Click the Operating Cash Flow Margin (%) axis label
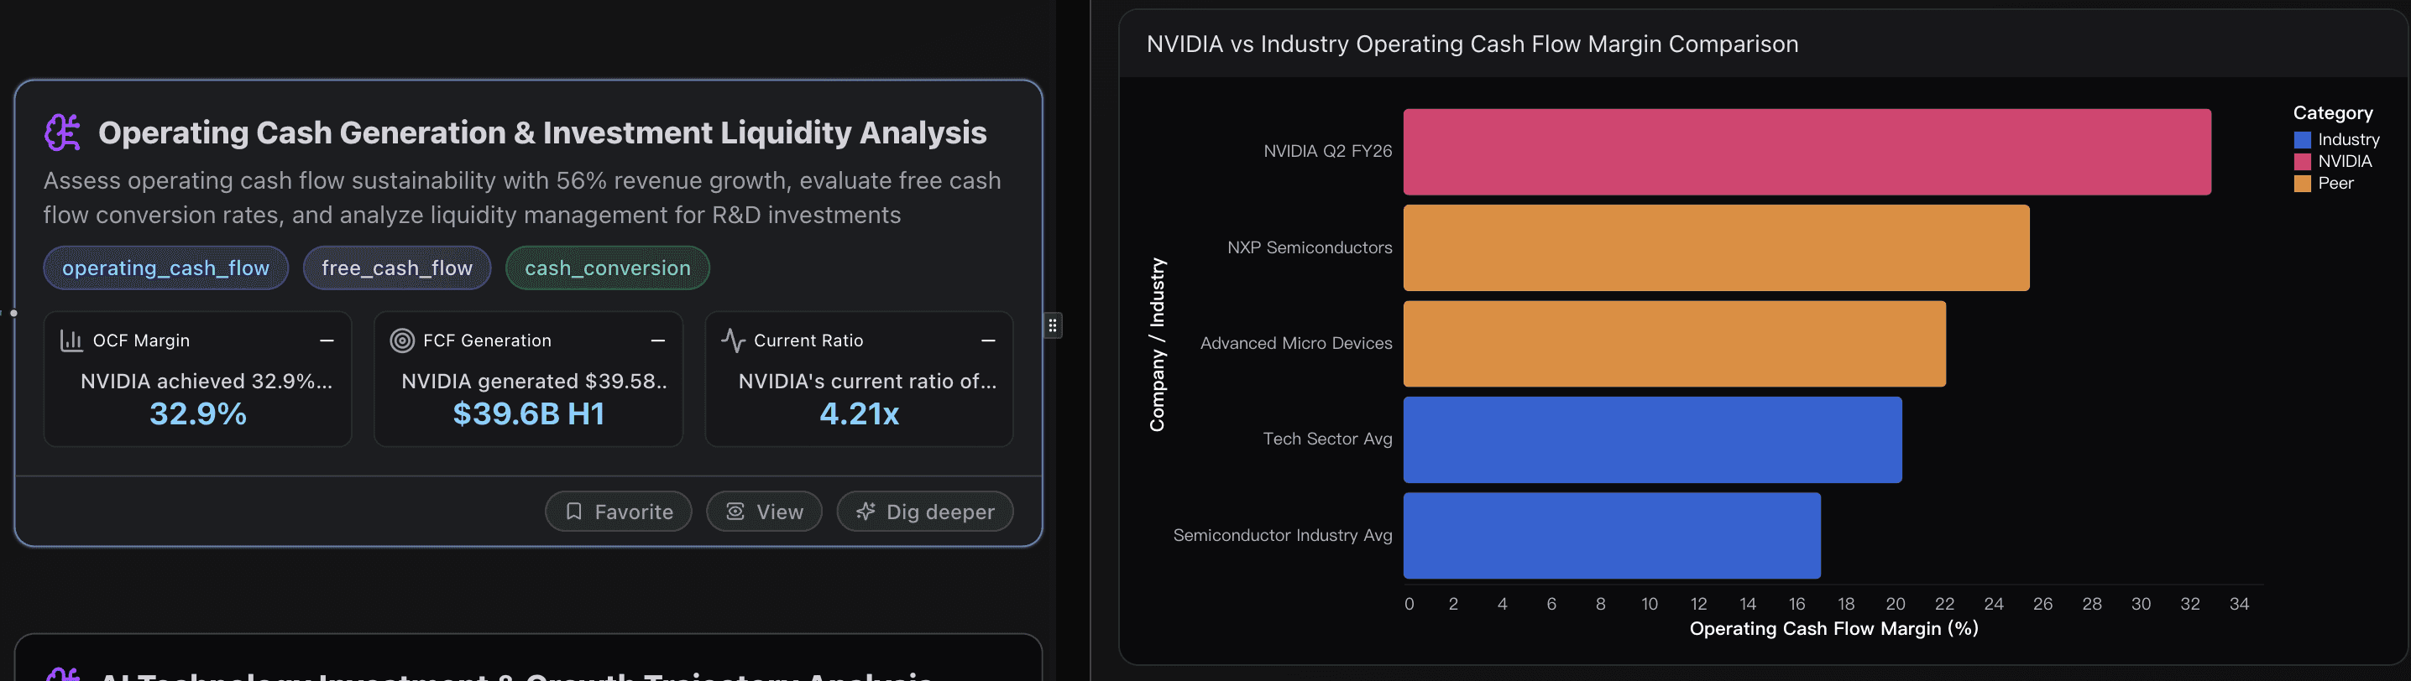This screenshot has width=2411, height=681. click(x=1833, y=629)
